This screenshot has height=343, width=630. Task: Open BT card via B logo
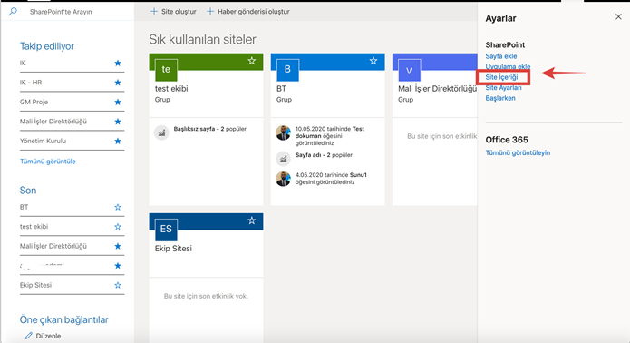pyautogui.click(x=287, y=70)
